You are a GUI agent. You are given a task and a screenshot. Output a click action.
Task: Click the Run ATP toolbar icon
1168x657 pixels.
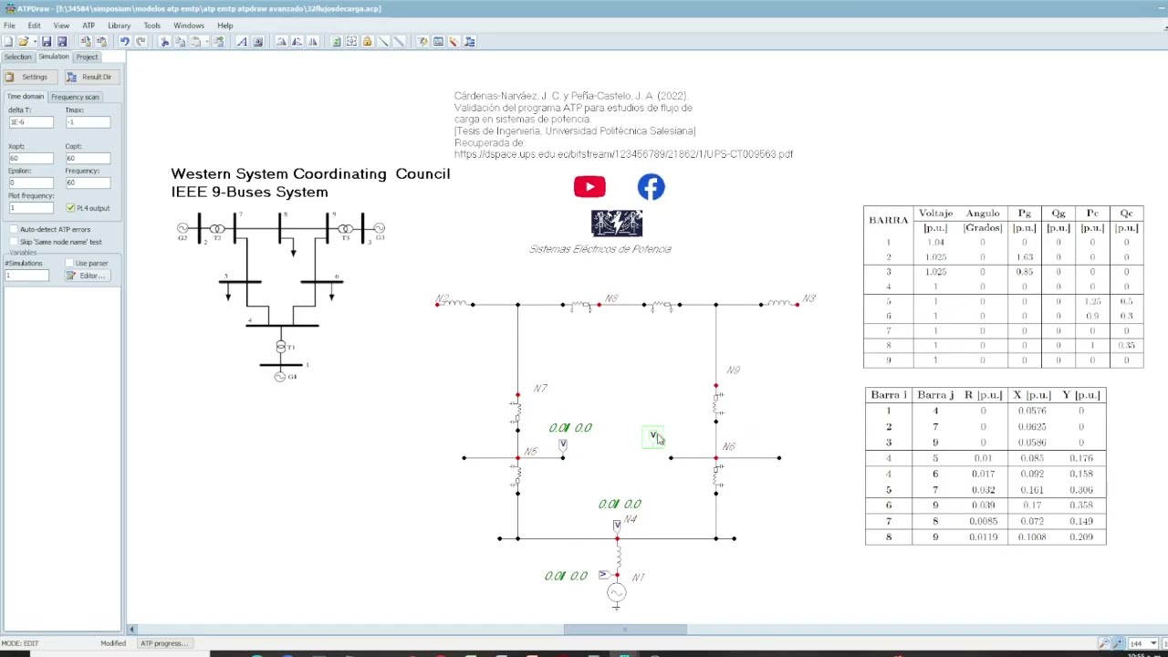pos(422,41)
